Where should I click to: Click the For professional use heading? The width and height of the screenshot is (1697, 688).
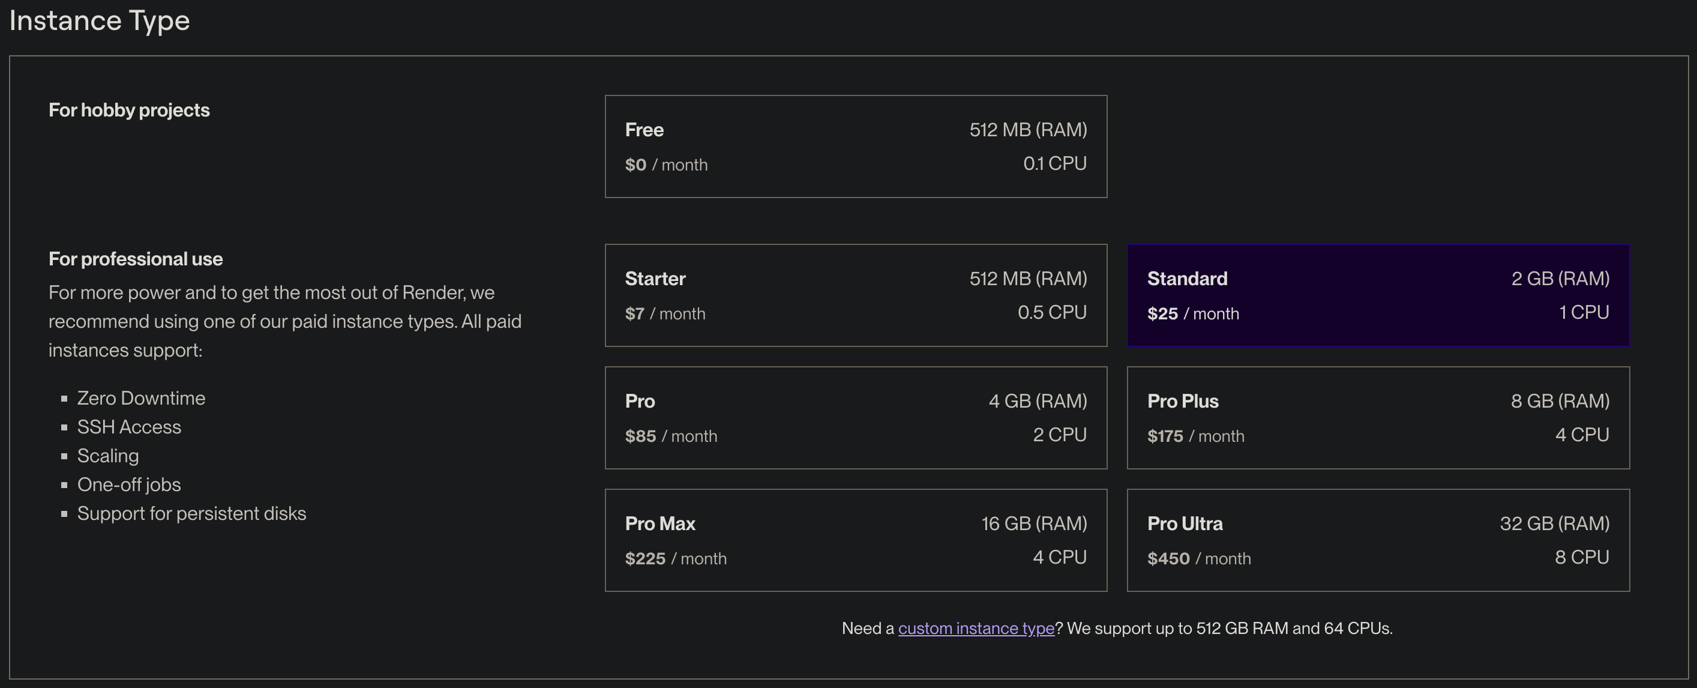click(136, 259)
